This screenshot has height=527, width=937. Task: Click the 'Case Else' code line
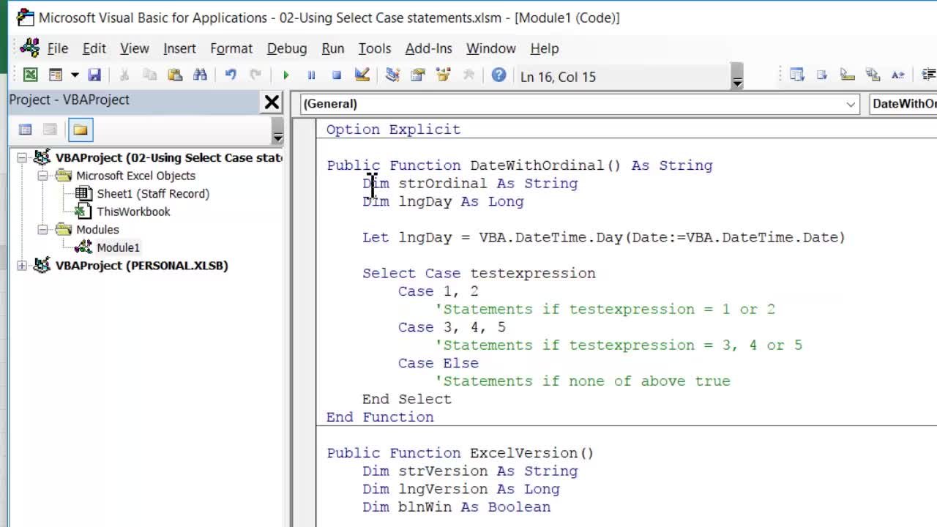pyautogui.click(x=438, y=363)
